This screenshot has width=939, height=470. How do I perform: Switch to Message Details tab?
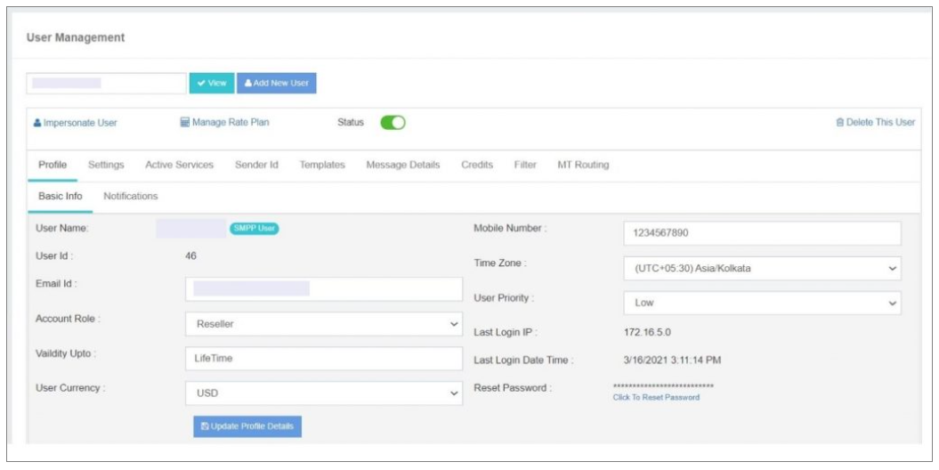click(403, 165)
